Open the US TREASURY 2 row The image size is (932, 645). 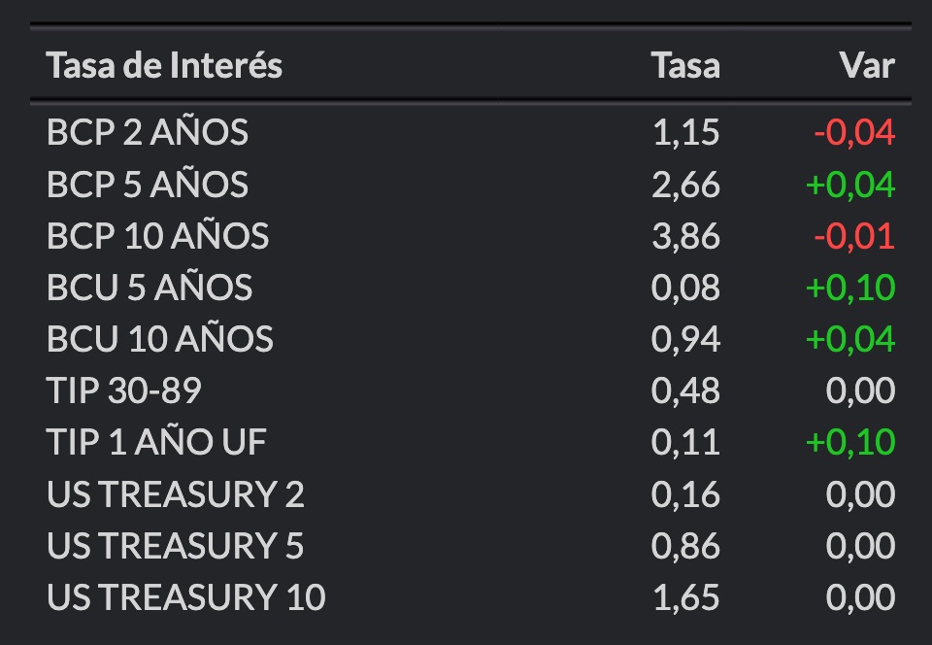tap(470, 493)
